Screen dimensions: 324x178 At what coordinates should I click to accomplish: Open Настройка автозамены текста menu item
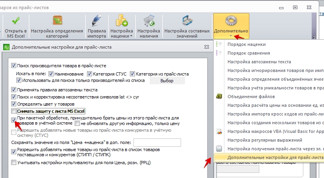pyautogui.click(x=259, y=62)
